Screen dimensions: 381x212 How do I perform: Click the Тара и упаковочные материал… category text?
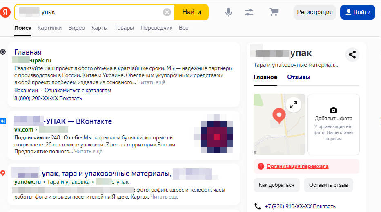(x=296, y=65)
